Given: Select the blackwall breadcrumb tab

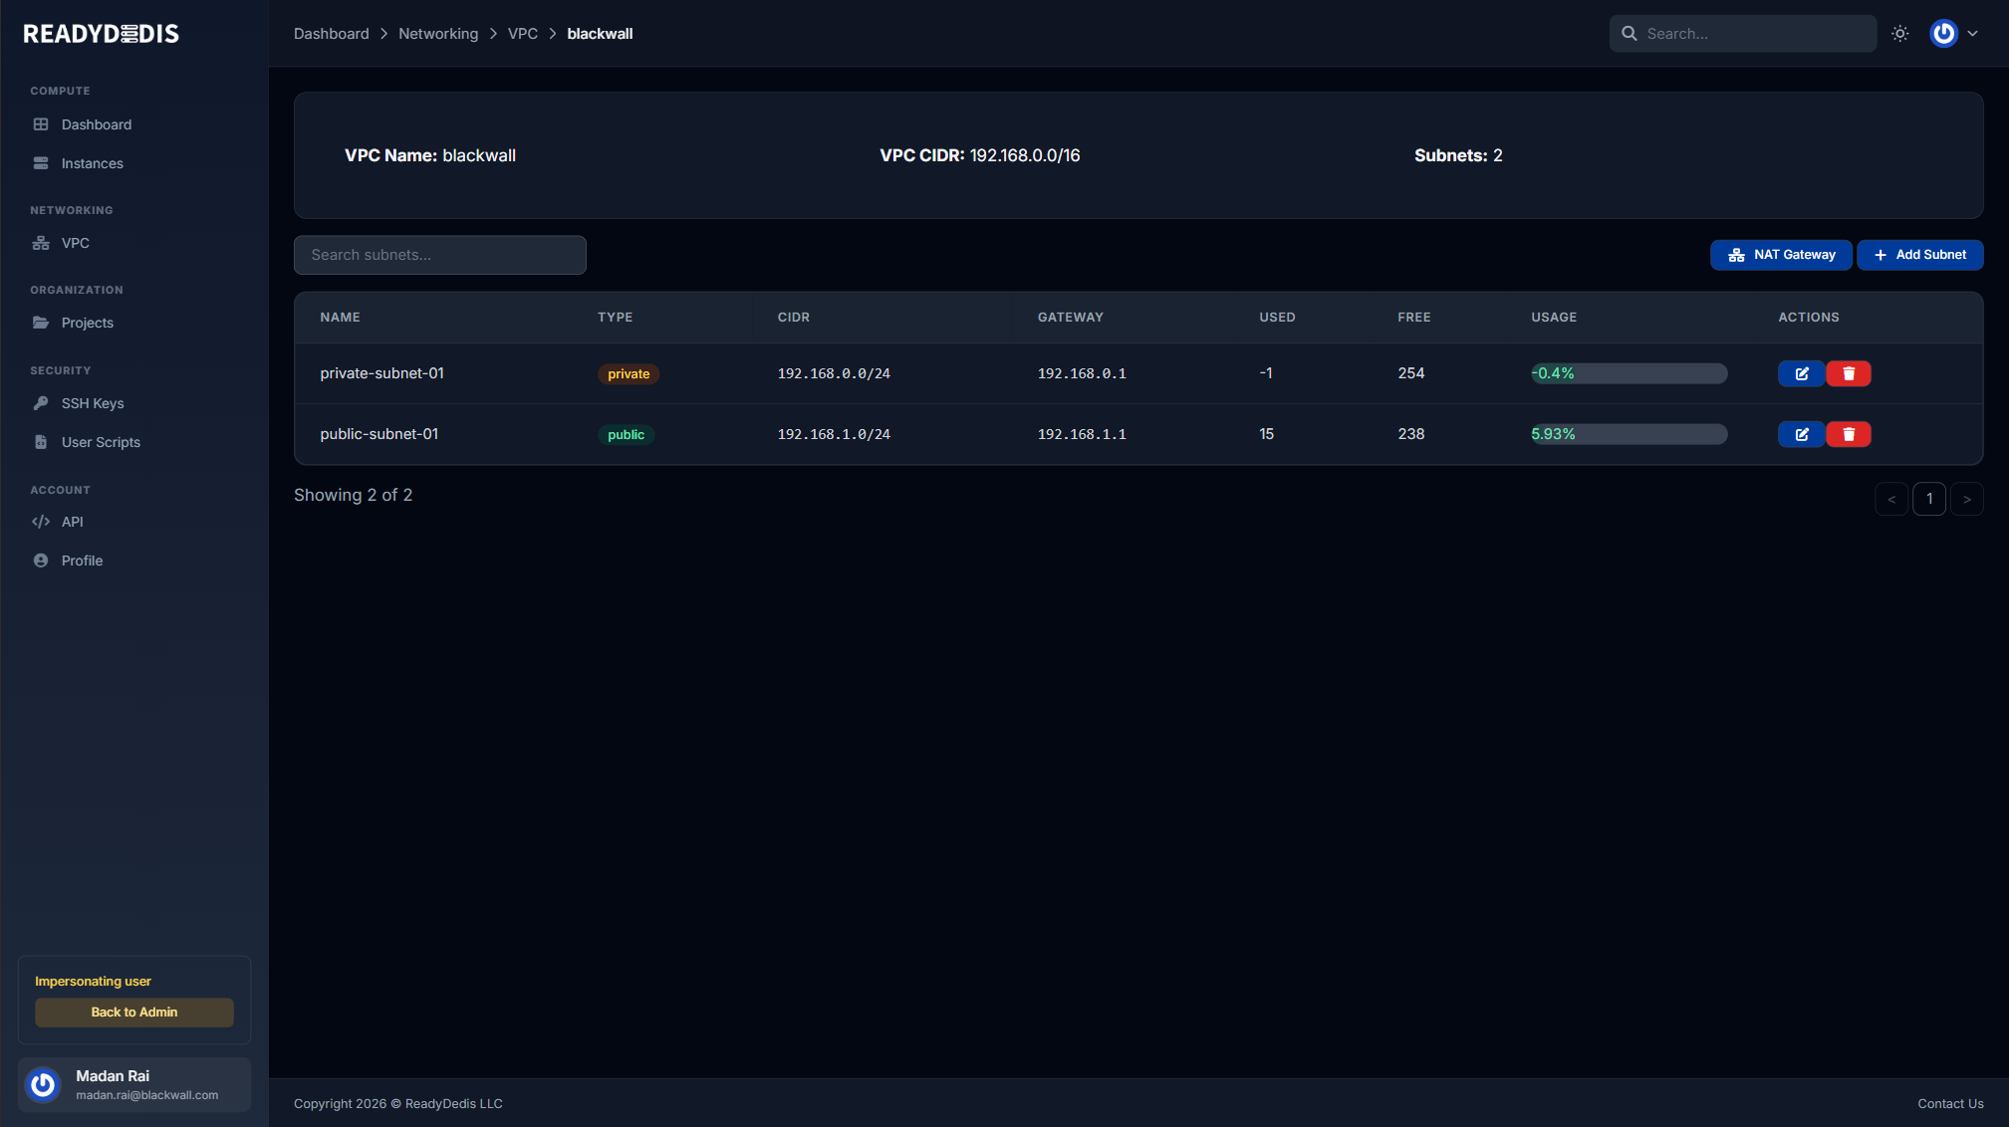Looking at the screenshot, I should coord(599,33).
